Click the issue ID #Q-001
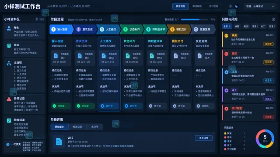Screen dimensions: 280x157 click(x=269, y=35)
